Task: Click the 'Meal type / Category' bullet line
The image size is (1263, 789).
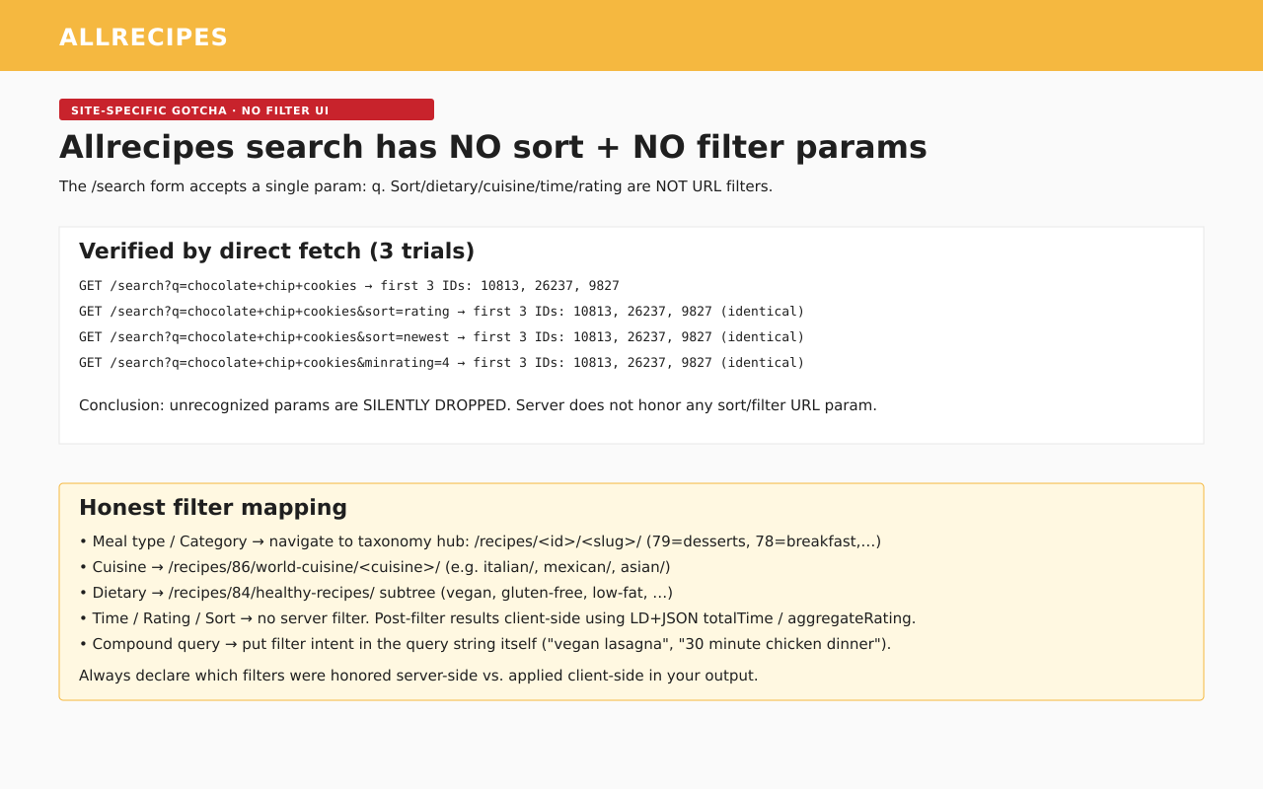Action: click(480, 541)
